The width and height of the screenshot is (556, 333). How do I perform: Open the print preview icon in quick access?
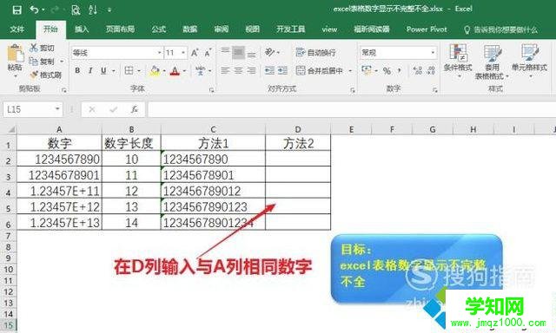coord(76,10)
